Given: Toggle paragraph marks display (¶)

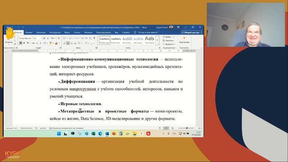Looking at the screenshot, I should pyautogui.click(x=94, y=38).
